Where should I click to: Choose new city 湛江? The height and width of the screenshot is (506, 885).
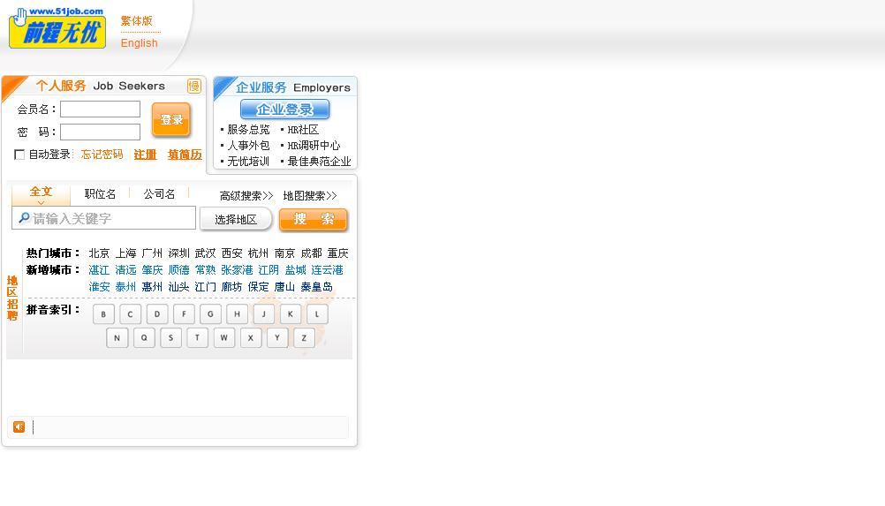click(x=99, y=270)
